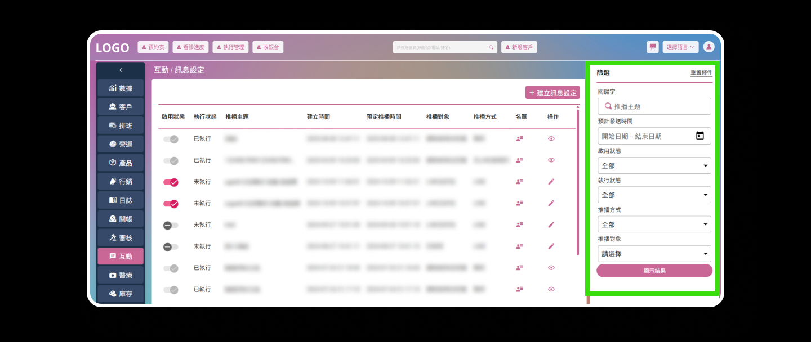811x342 pixels.
Task: Disable the enabled toggle in third row
Action: tap(171, 182)
